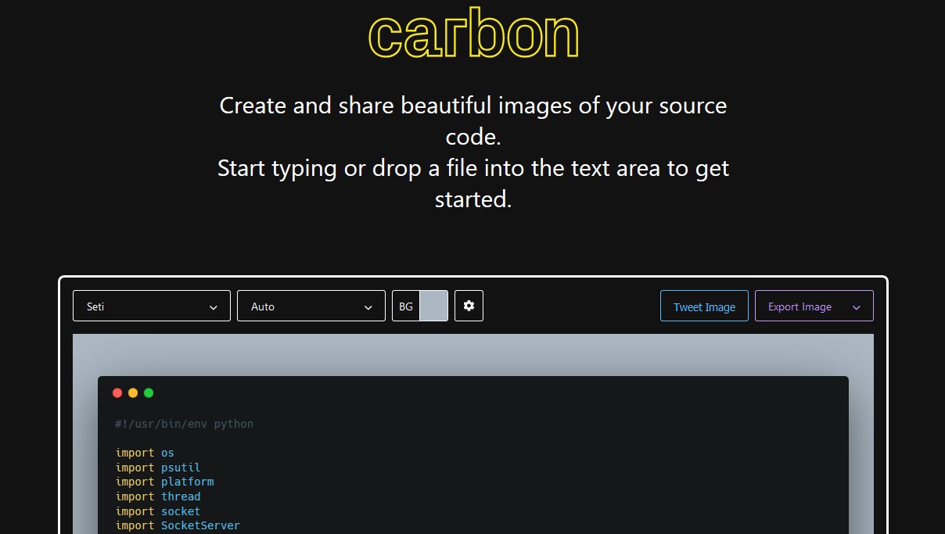The image size is (945, 534).
Task: Click the Tweet Image button
Action: pyautogui.click(x=704, y=306)
